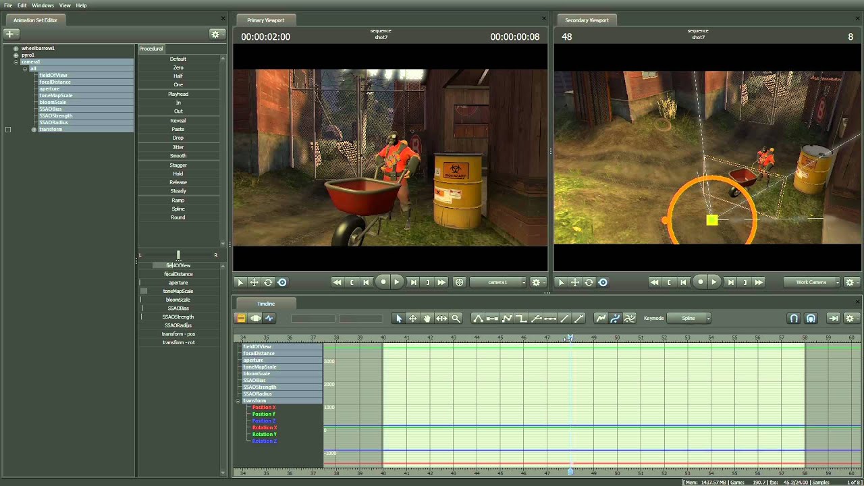Select the clip editor mode icon in Timeline
Screen dimensions: 864x486
click(241, 319)
